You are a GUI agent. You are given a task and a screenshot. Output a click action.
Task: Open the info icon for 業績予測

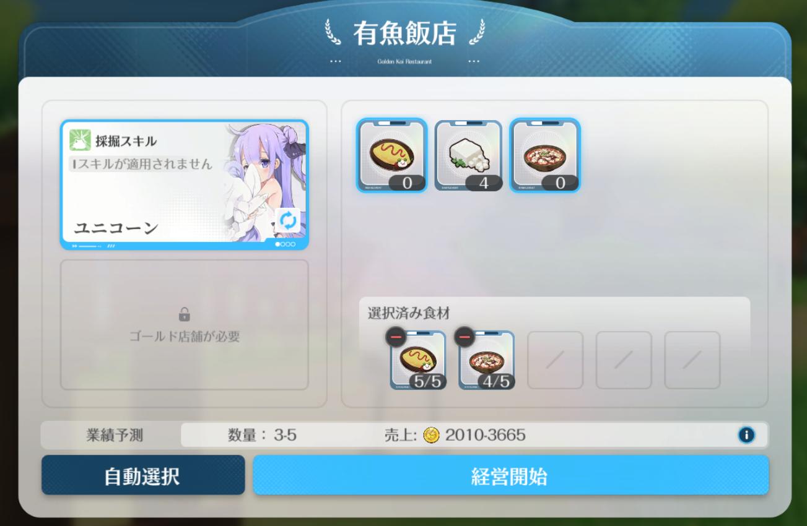[x=746, y=435]
